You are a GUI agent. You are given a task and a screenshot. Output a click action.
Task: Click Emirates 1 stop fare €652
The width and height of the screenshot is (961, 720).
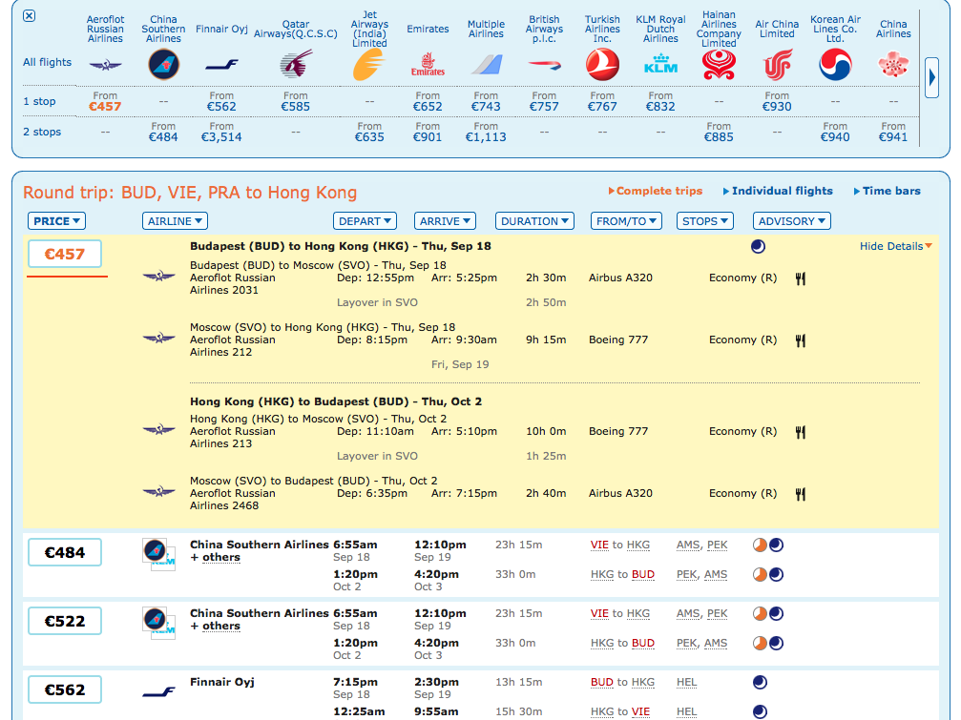click(x=428, y=107)
